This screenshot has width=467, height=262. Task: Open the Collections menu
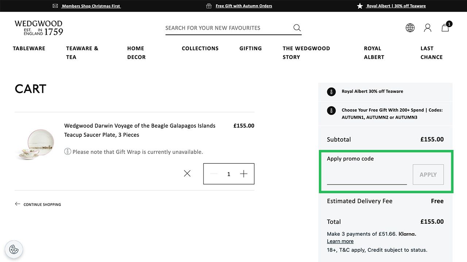[200, 48]
